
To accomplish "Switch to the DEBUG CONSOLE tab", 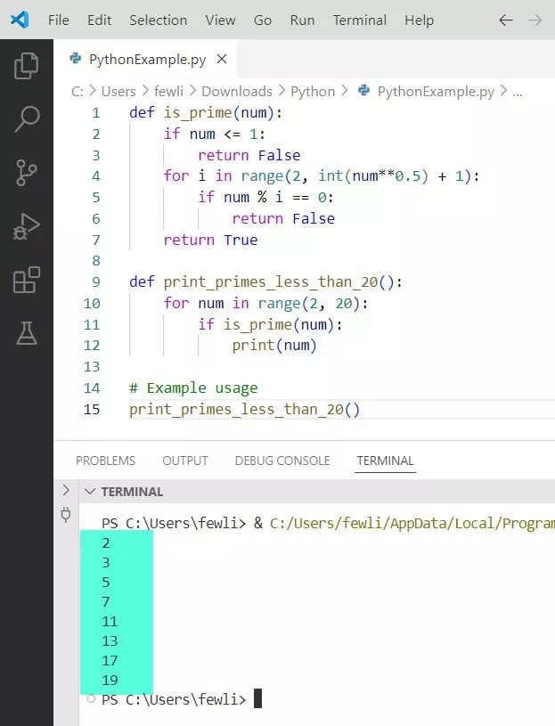I will pos(282,461).
